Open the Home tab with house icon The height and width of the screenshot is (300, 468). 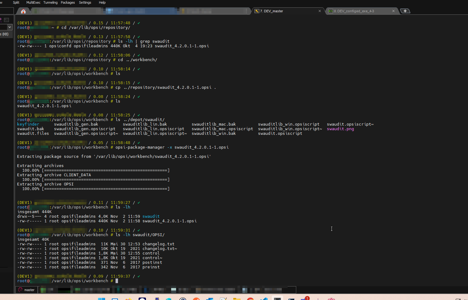tap(23, 11)
